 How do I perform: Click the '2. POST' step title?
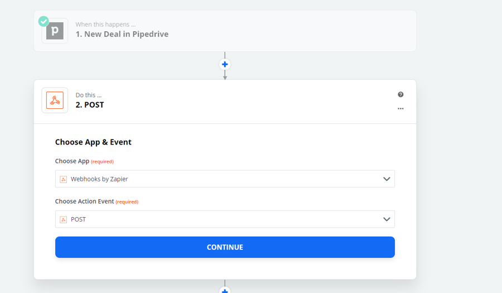pos(90,105)
